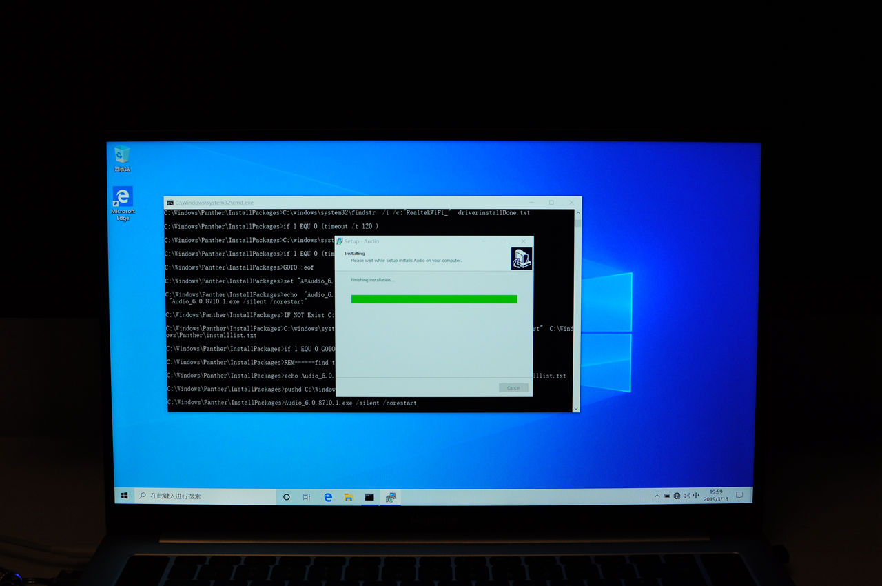Expand hidden icons in the system tray

point(657,496)
